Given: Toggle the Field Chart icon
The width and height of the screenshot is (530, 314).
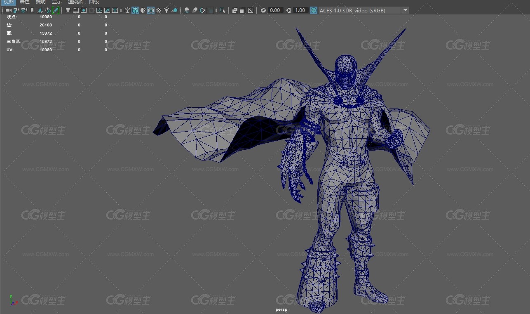Looking at the screenshot, I should point(99,10).
